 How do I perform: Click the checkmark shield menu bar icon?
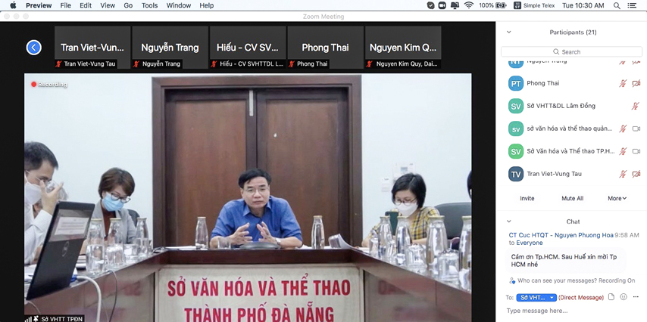click(x=430, y=5)
